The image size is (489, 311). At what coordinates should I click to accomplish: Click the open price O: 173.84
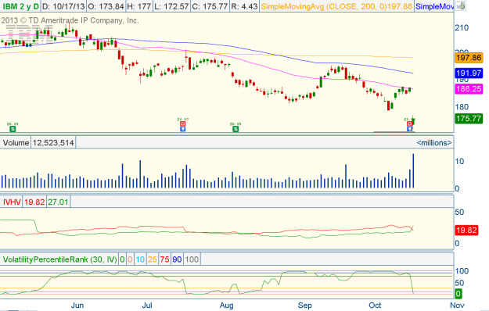point(106,6)
